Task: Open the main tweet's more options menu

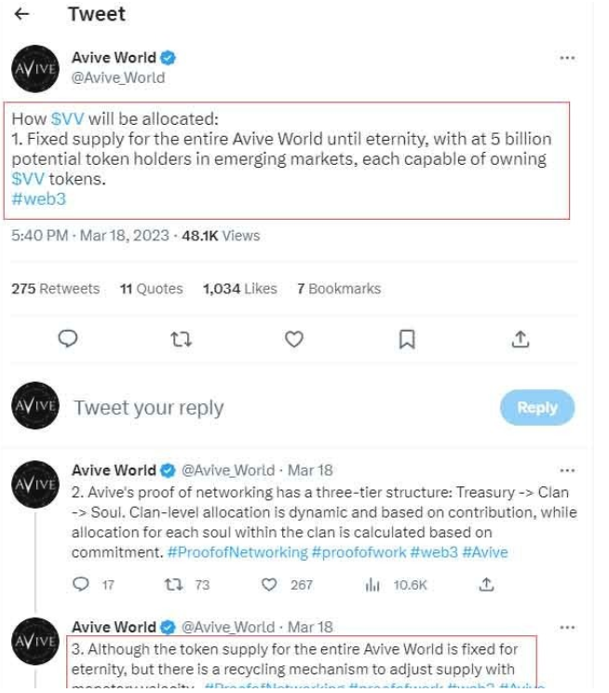Action: 566,58
